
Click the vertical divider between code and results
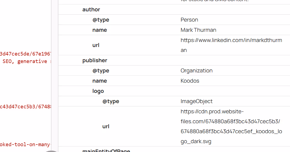52,74
